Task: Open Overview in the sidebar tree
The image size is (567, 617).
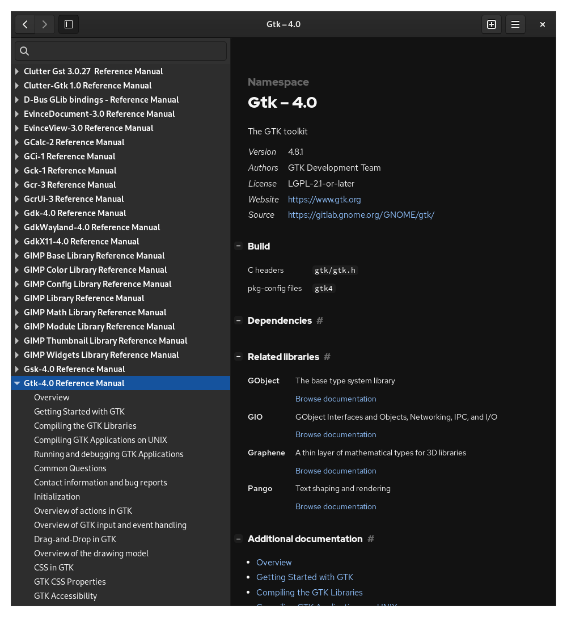Action: point(120,397)
